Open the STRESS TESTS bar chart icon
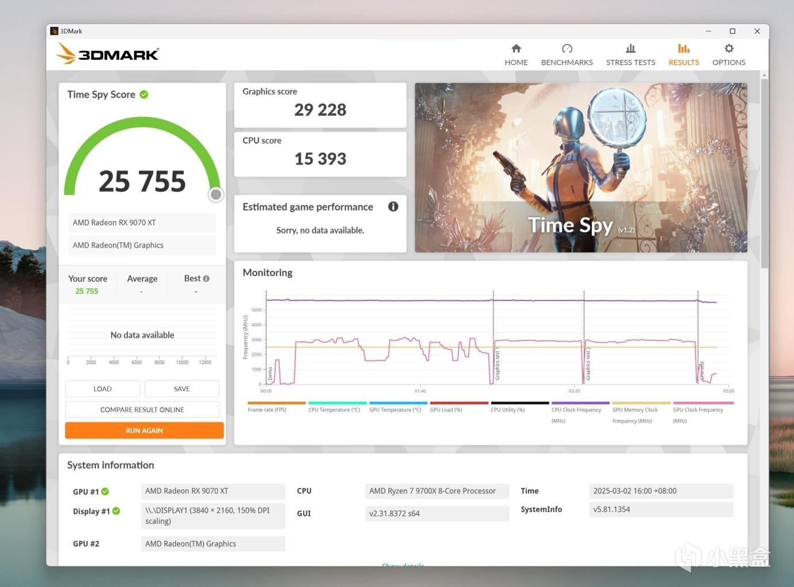 630,48
